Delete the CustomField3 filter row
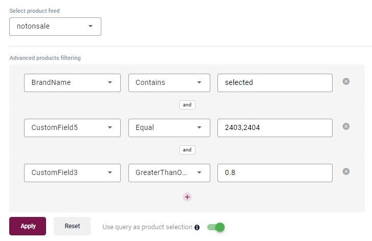 click(346, 171)
